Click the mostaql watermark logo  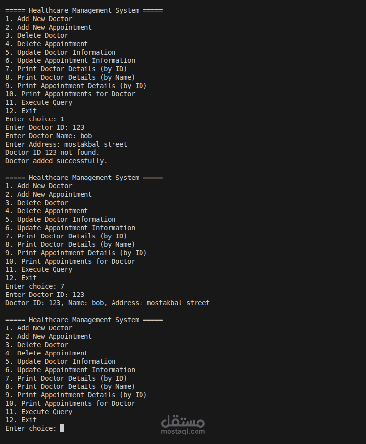[183, 421]
